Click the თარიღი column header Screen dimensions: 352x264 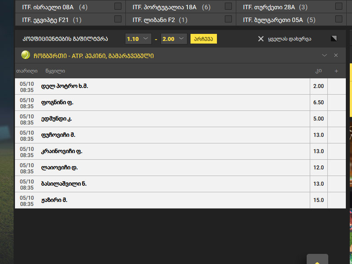click(x=27, y=71)
